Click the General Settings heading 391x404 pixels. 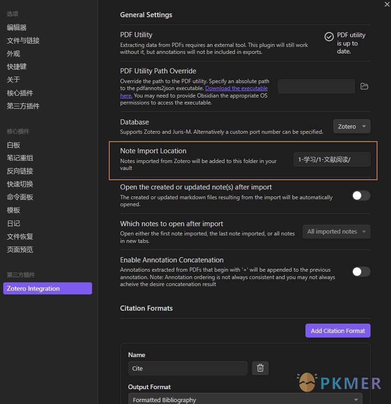146,15
